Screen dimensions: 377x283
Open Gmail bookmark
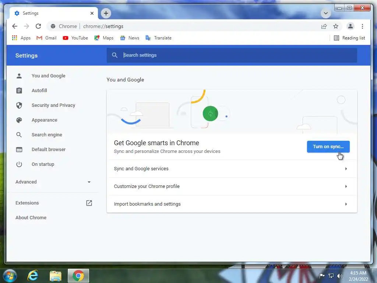click(x=46, y=38)
